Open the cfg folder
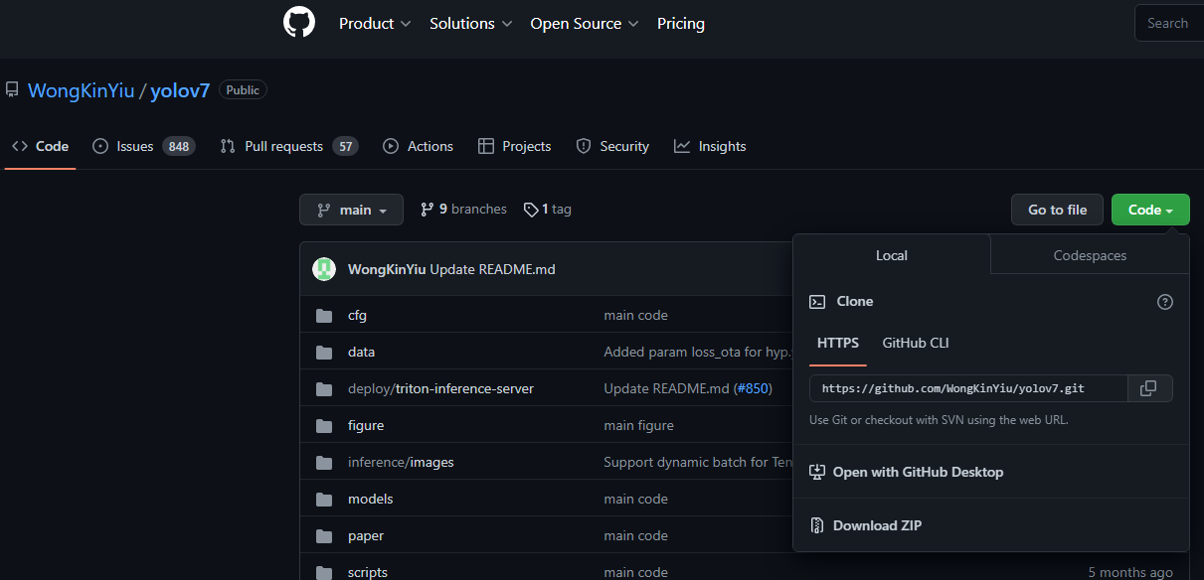 click(x=357, y=315)
